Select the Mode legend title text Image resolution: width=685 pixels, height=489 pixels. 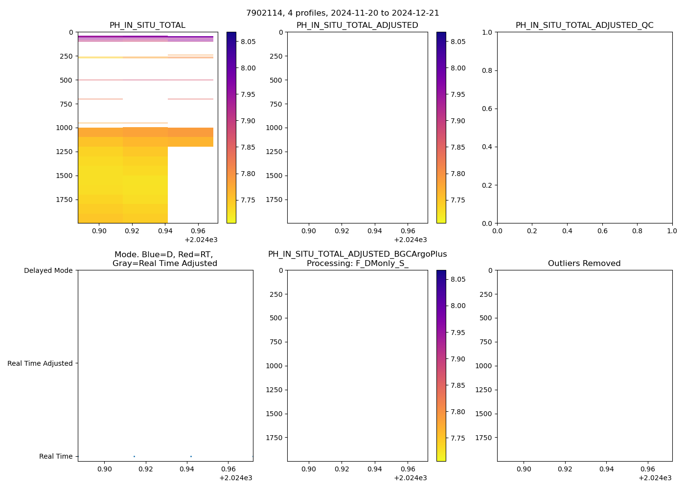coord(165,259)
